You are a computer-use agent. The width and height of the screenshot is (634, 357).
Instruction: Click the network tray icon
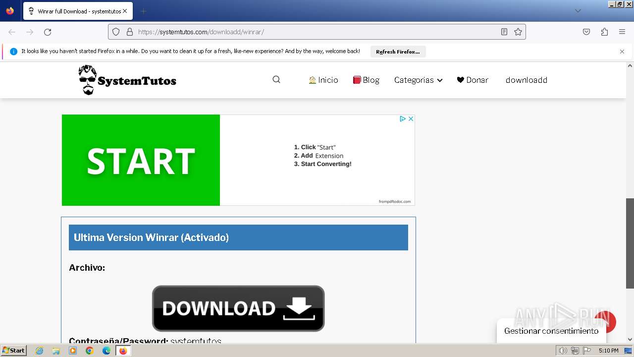pos(575,351)
